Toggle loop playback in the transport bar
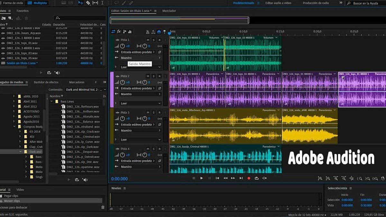Viewport: 386px width, 217px height. (x=256, y=178)
